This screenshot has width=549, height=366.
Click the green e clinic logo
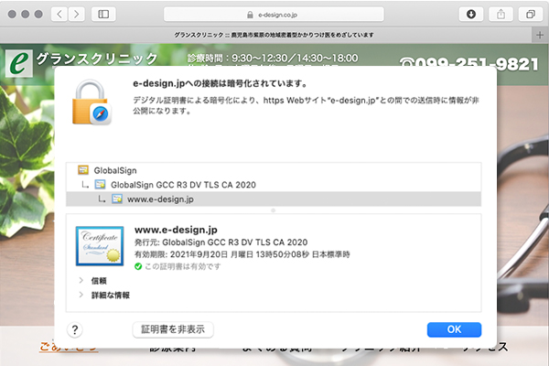19,63
